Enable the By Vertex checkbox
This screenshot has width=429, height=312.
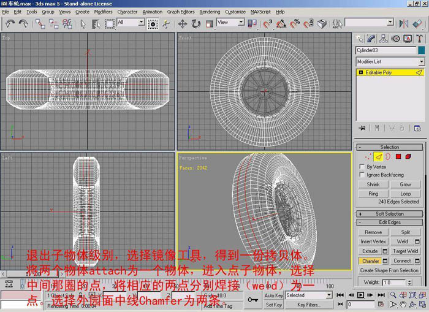pyautogui.click(x=362, y=167)
